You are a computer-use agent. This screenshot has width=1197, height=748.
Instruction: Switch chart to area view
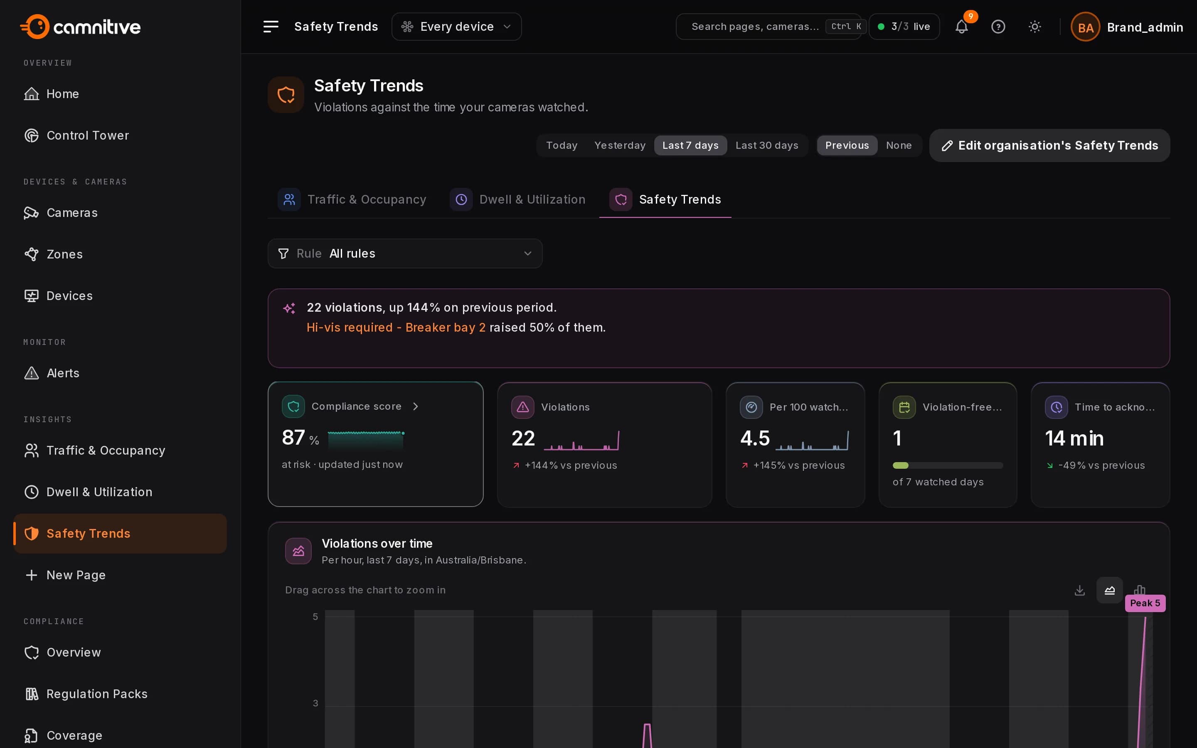tap(1109, 590)
